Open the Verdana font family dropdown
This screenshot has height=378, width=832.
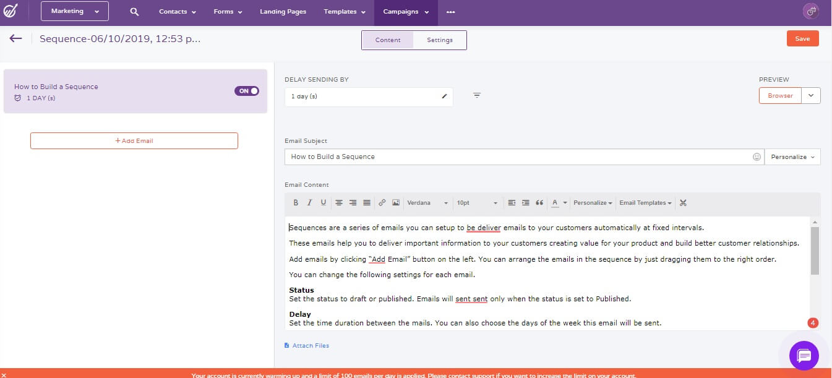click(x=427, y=203)
